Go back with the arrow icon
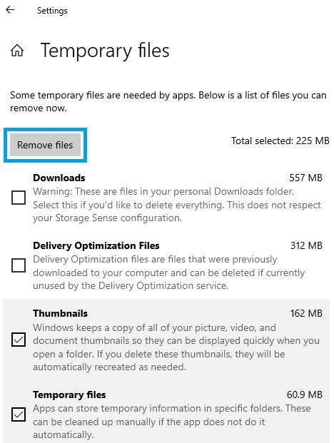The width and height of the screenshot is (334, 443). pos(10,10)
